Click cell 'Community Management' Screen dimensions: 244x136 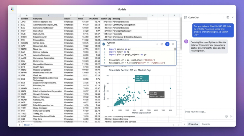(x=130, y=25)
